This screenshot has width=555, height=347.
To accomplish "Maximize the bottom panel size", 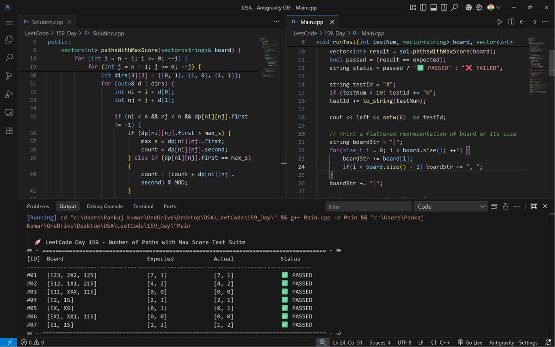I will pyautogui.click(x=534, y=206).
